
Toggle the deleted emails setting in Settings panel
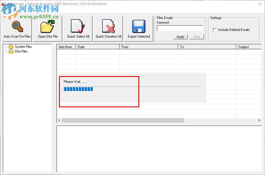[215, 29]
